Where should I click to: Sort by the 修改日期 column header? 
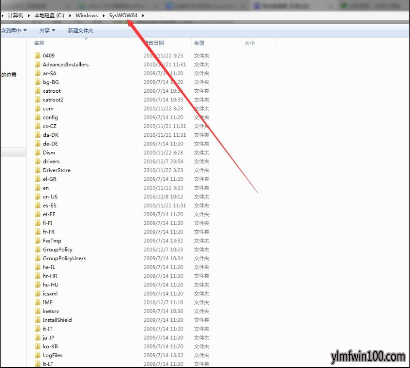[154, 43]
